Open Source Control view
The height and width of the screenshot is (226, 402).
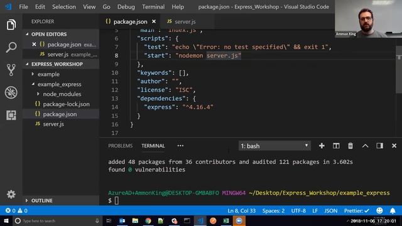(11, 70)
